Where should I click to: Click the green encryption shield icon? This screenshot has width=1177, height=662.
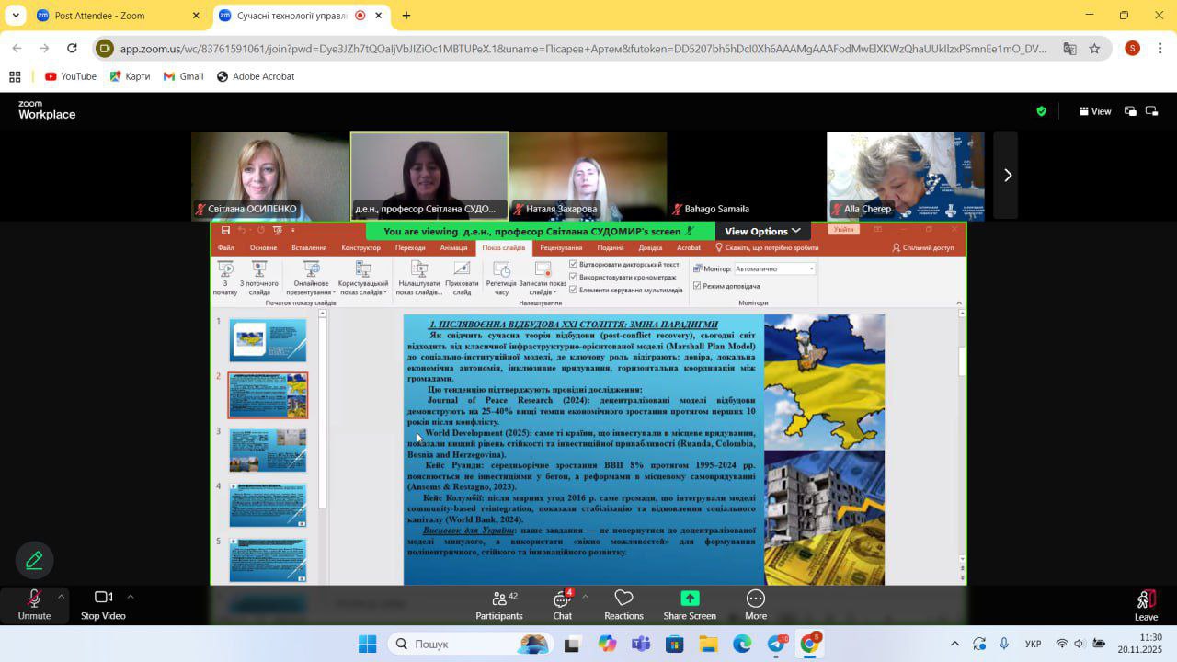click(1041, 111)
